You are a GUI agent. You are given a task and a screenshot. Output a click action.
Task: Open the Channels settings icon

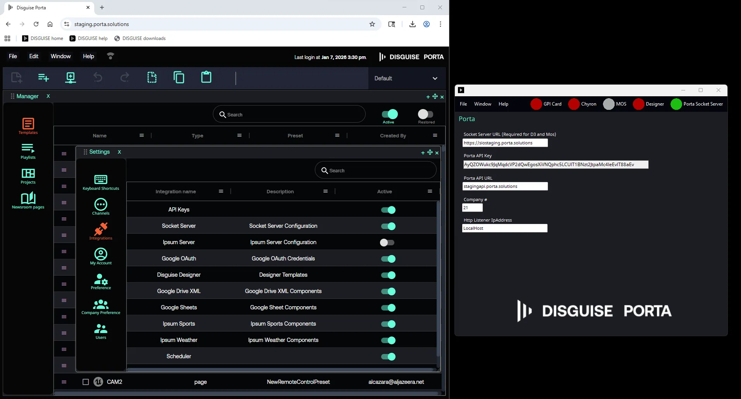(x=101, y=207)
